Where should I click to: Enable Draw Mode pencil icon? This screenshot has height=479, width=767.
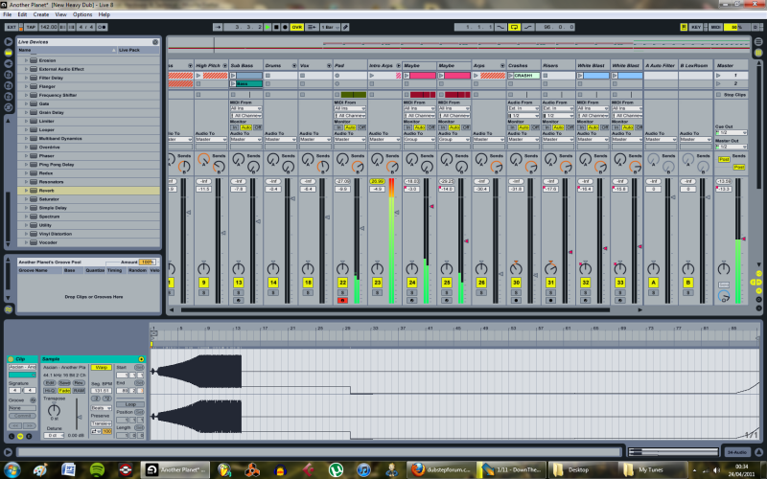coord(345,28)
